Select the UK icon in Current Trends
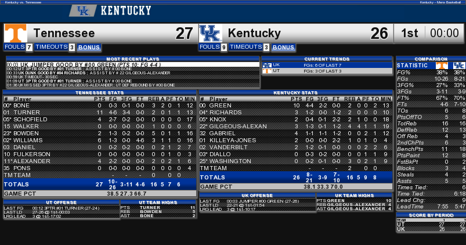Image resolution: width=466 pixels, height=245 pixels. point(267,65)
